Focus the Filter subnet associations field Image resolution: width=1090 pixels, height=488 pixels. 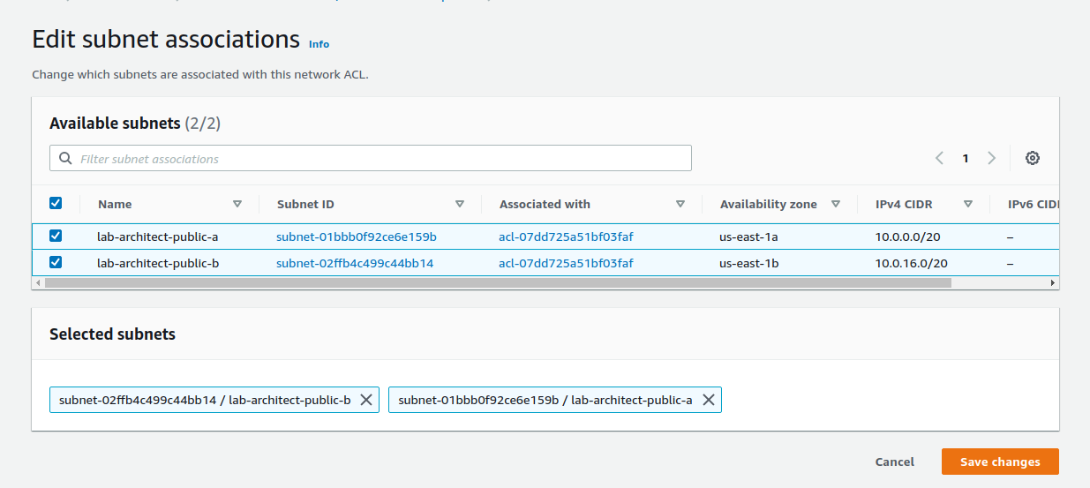pyautogui.click(x=380, y=159)
